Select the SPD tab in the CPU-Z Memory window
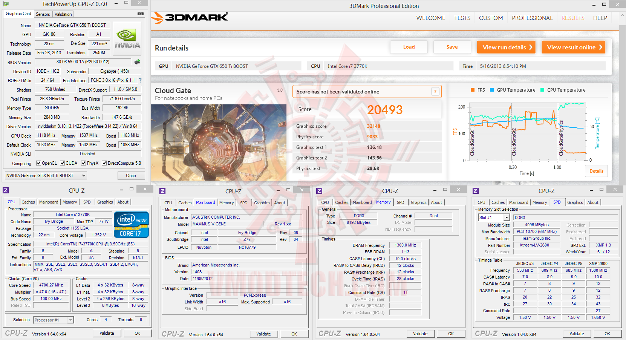 pos(400,202)
